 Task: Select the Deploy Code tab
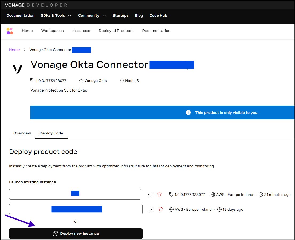51,133
